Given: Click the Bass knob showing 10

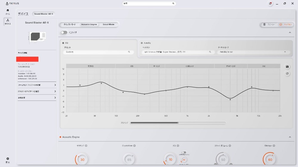Looking at the screenshot, I should pos(170,160).
